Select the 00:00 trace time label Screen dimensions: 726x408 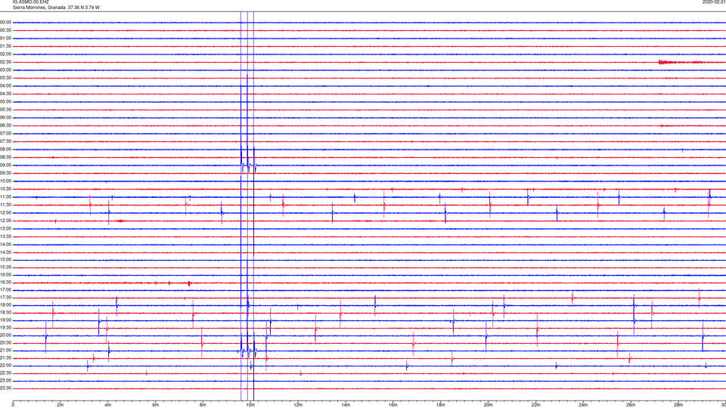6,22
